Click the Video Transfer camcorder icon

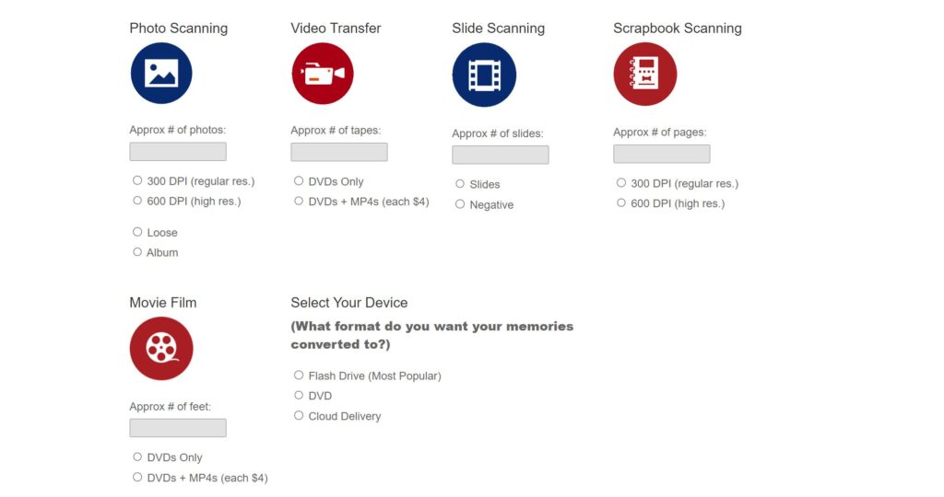click(323, 74)
